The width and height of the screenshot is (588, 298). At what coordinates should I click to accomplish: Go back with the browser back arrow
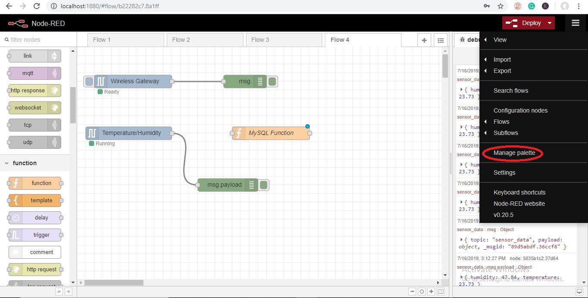(x=9, y=6)
